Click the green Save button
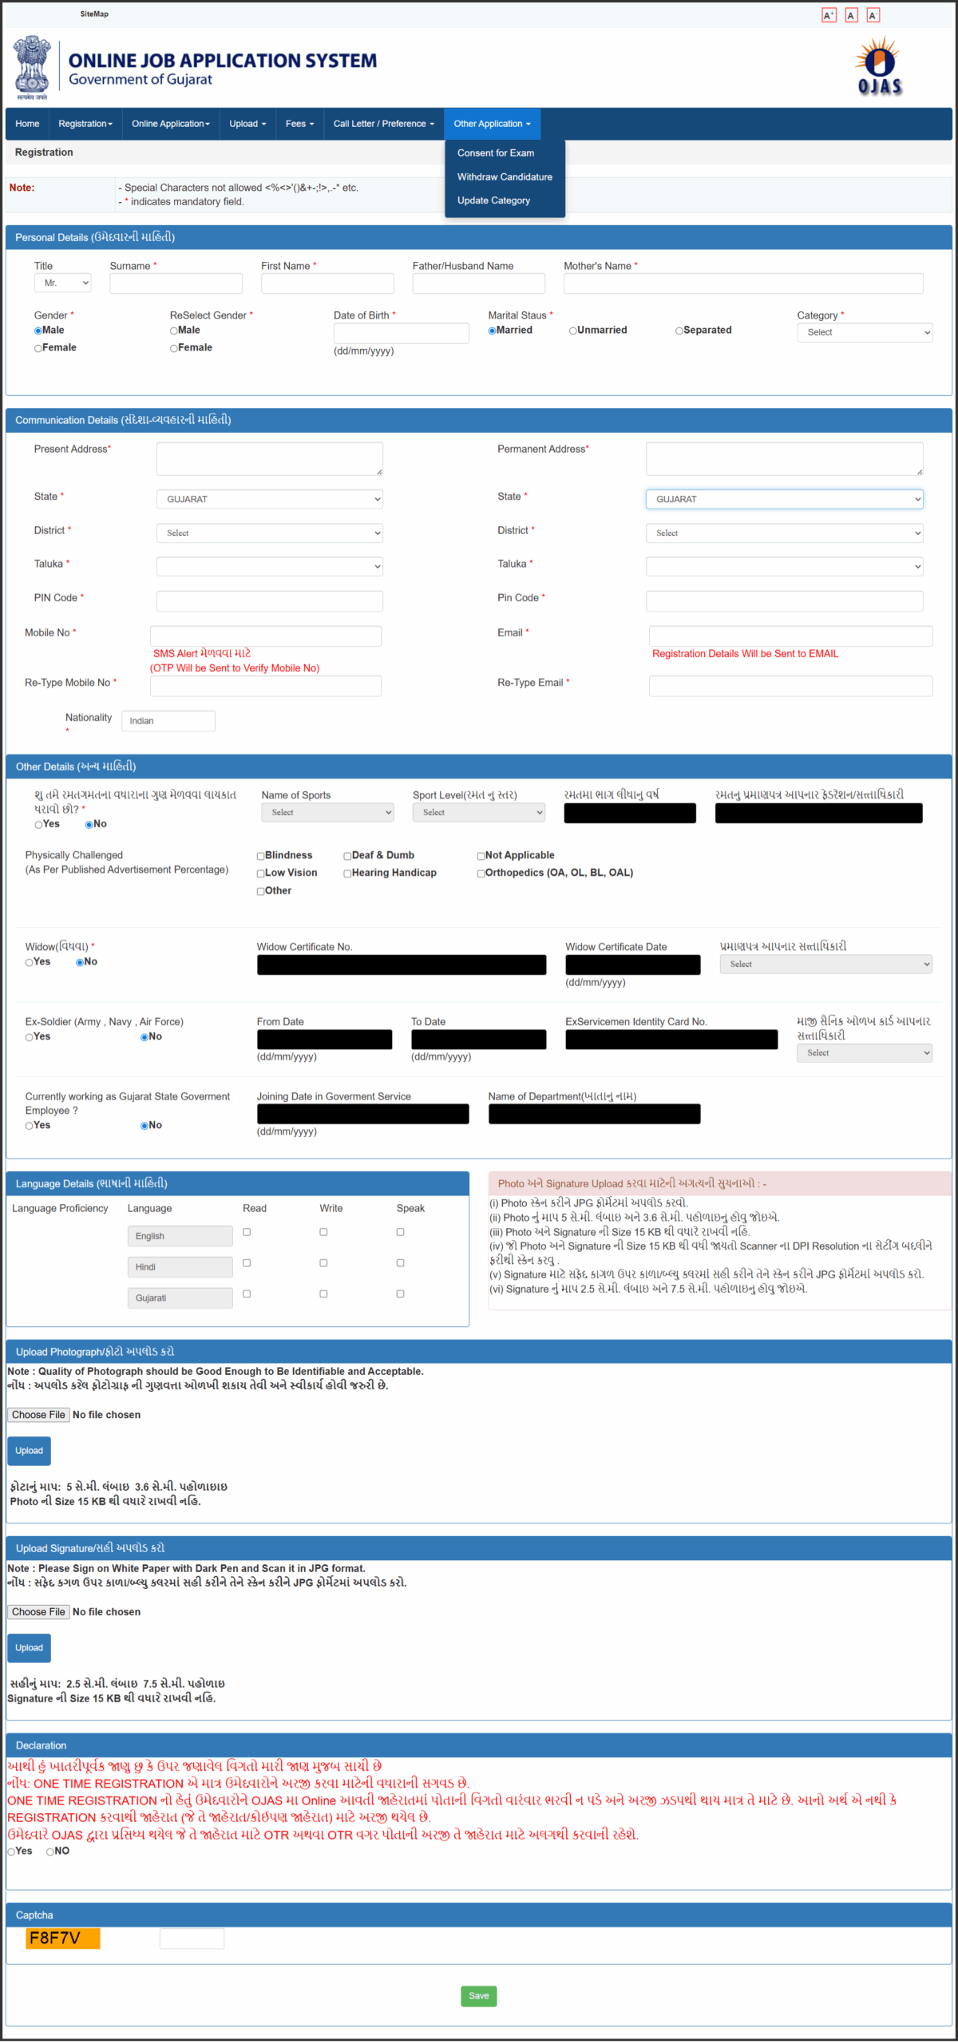Viewport: 958px width, 2044px height. (478, 1995)
